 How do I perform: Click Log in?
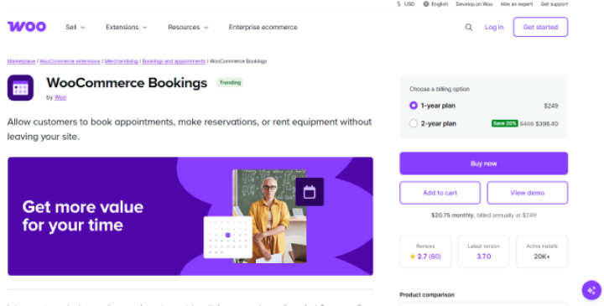tap(494, 27)
